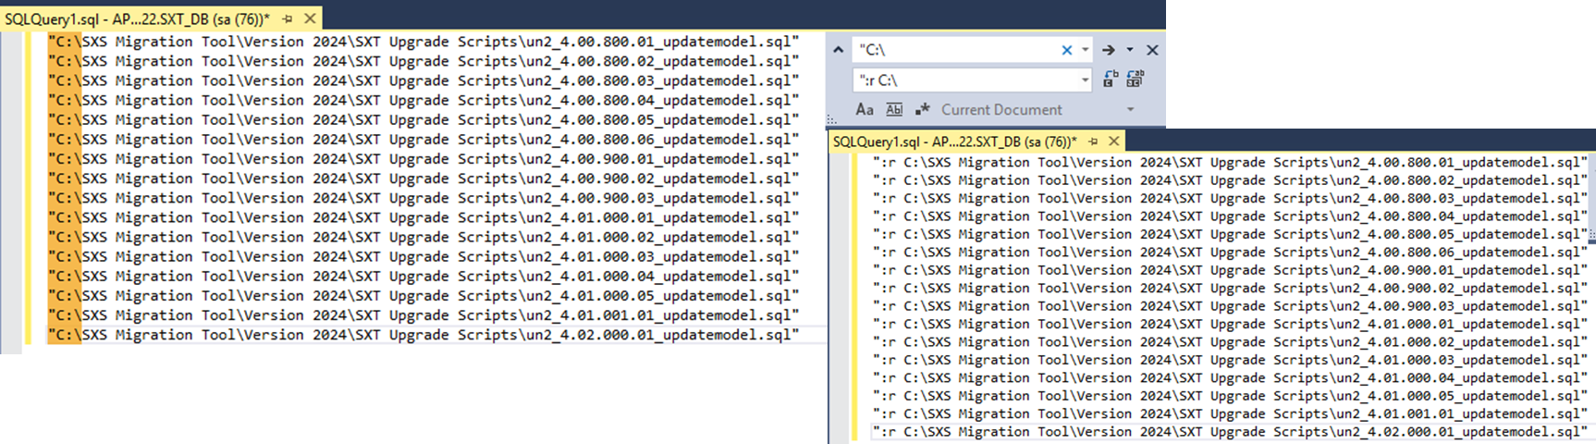Pin the left SQLQuery1.sql tab
The image size is (1596, 444).
click(x=288, y=18)
